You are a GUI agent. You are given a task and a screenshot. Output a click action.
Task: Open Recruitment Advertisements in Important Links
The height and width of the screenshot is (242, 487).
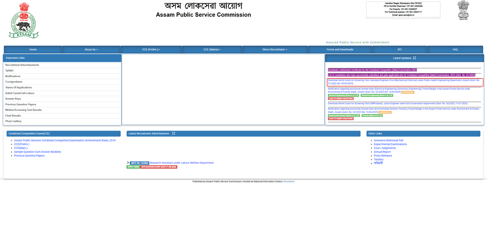point(22,65)
